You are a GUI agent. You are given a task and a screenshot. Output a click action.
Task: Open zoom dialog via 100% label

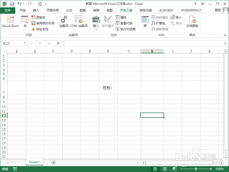point(220,169)
